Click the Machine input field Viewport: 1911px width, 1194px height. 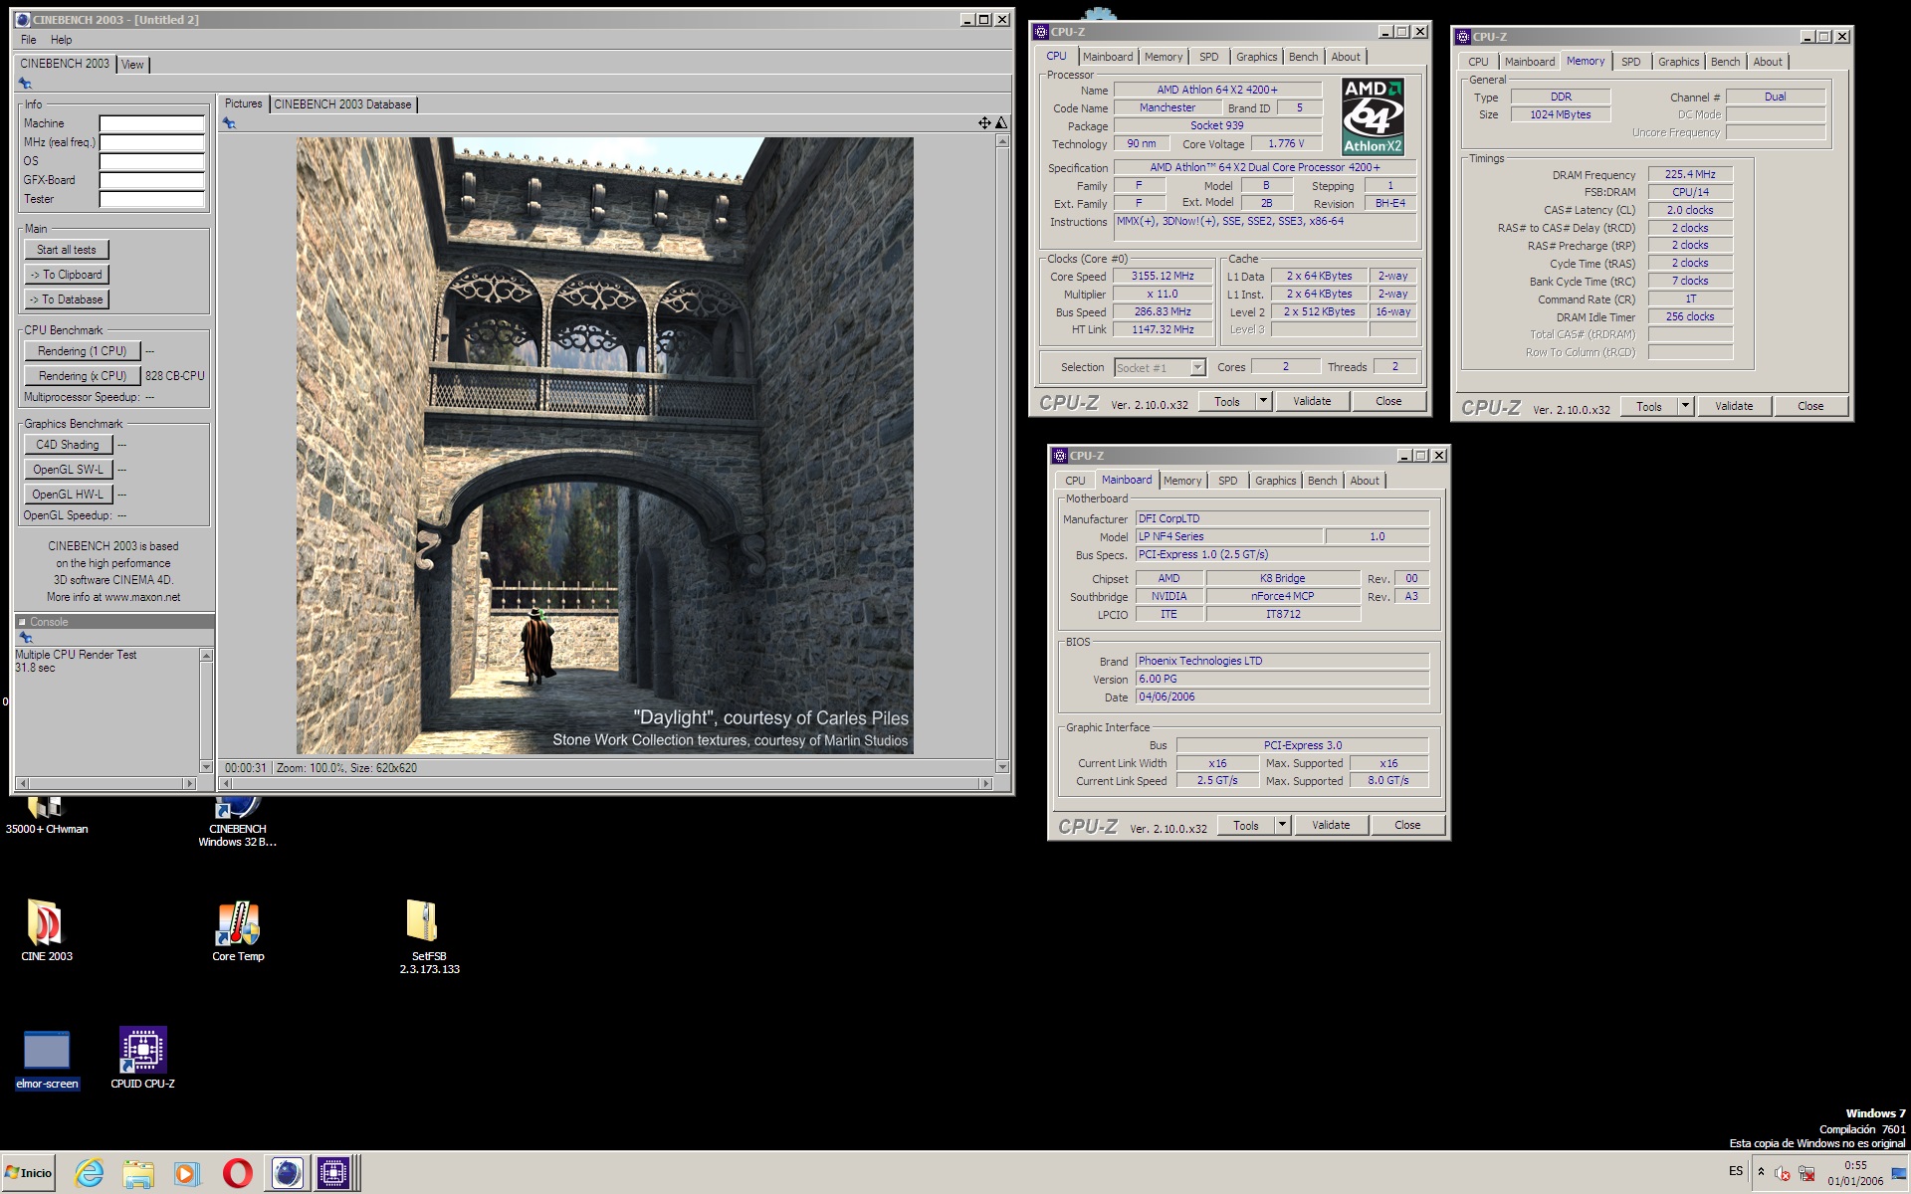(151, 124)
